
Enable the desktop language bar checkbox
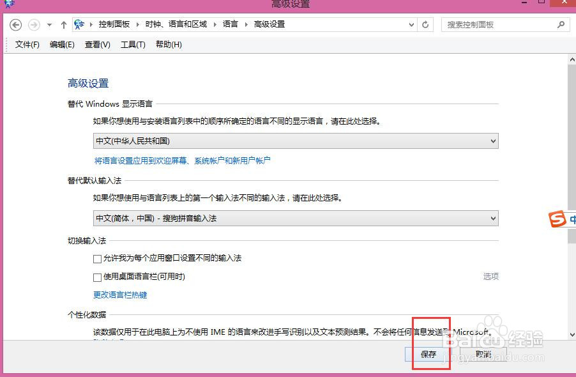tap(97, 276)
